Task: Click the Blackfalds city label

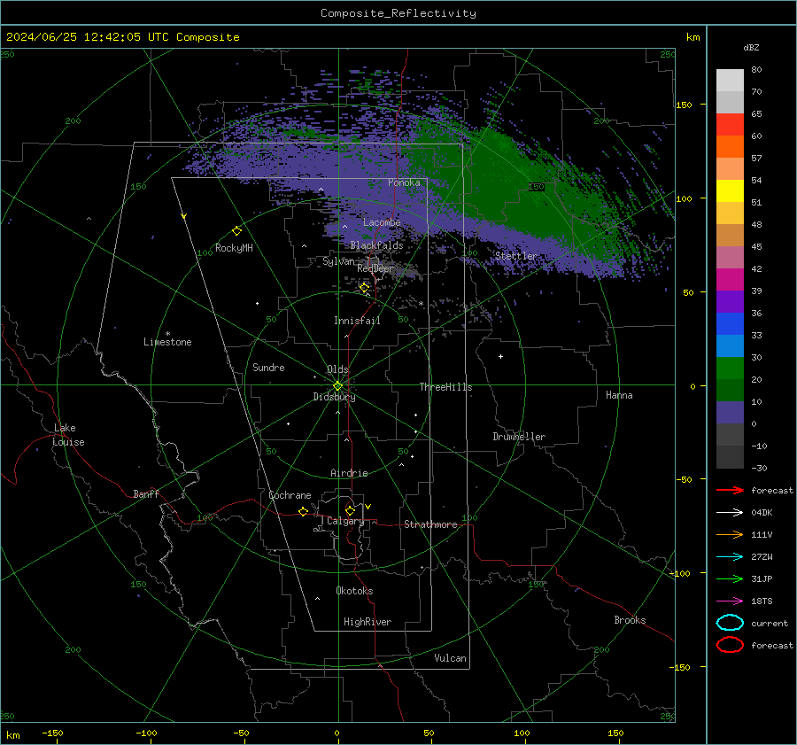Action: 376,245
